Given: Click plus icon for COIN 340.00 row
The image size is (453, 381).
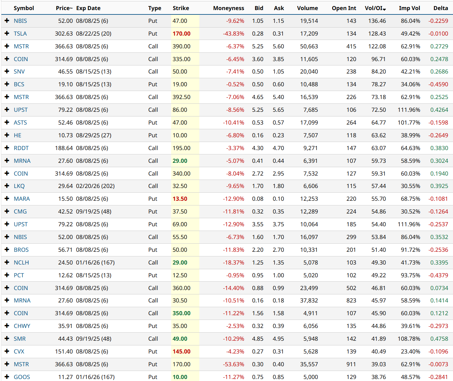Looking at the screenshot, I should pyautogui.click(x=7, y=174).
